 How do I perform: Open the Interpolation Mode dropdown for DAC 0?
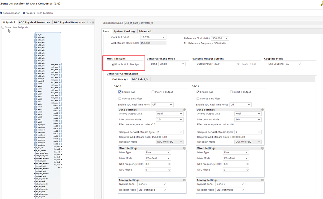coord(170,119)
